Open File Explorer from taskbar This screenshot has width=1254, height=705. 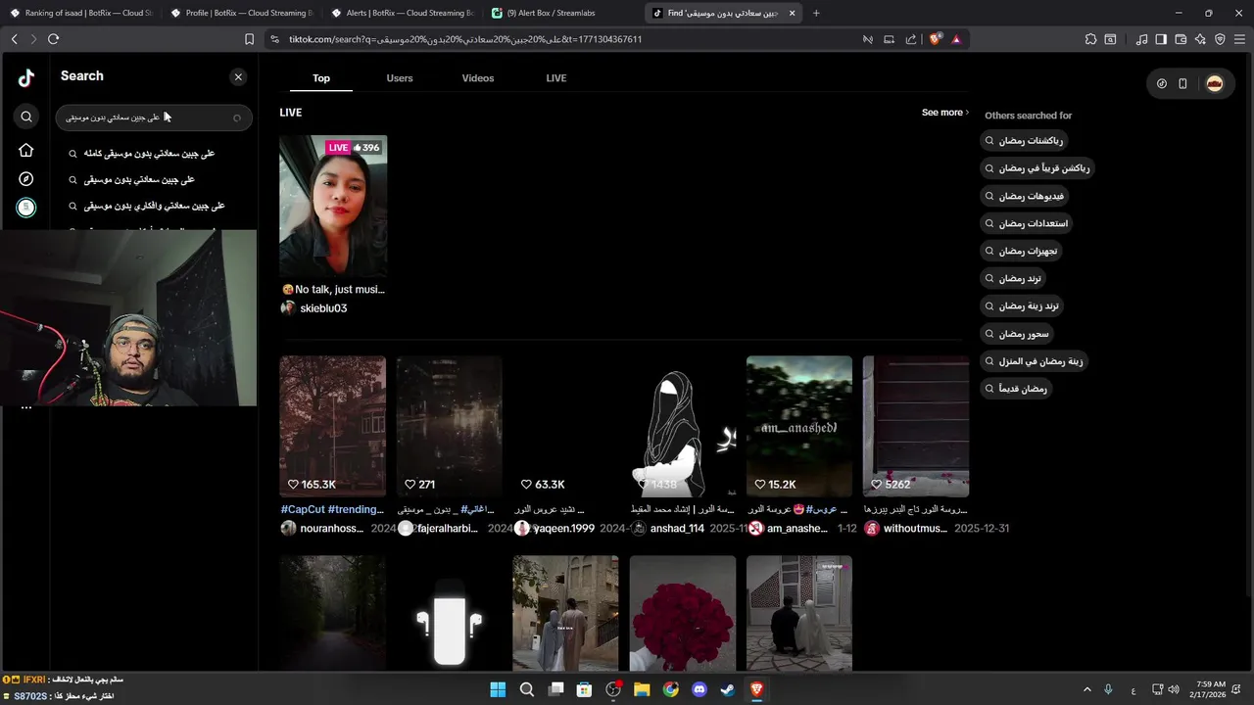[642, 689]
